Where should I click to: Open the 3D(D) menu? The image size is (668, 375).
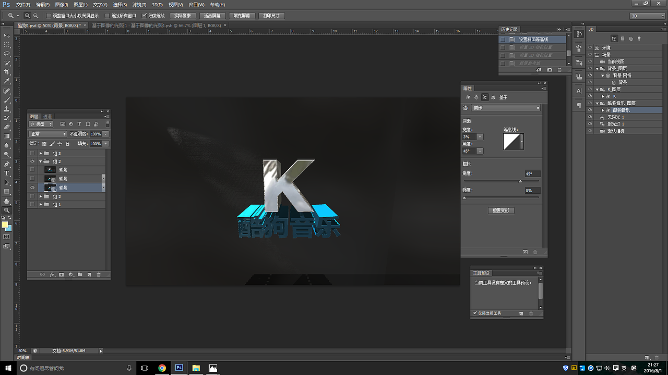pos(157,5)
